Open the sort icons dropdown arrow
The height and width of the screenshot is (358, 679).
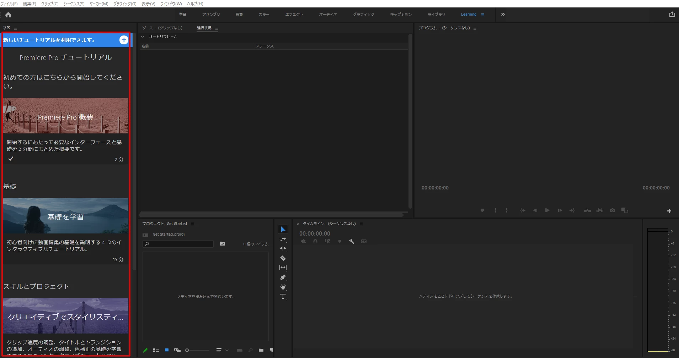(x=227, y=350)
